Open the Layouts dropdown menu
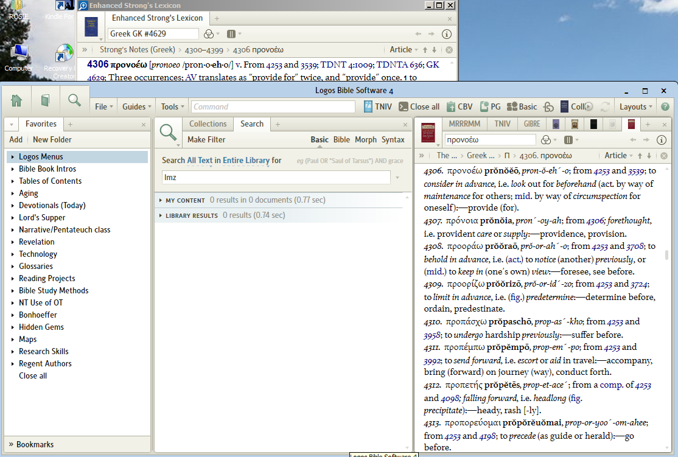The image size is (678, 457). tap(635, 106)
